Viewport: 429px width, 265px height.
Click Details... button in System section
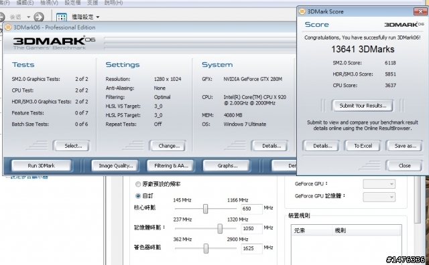(x=269, y=146)
